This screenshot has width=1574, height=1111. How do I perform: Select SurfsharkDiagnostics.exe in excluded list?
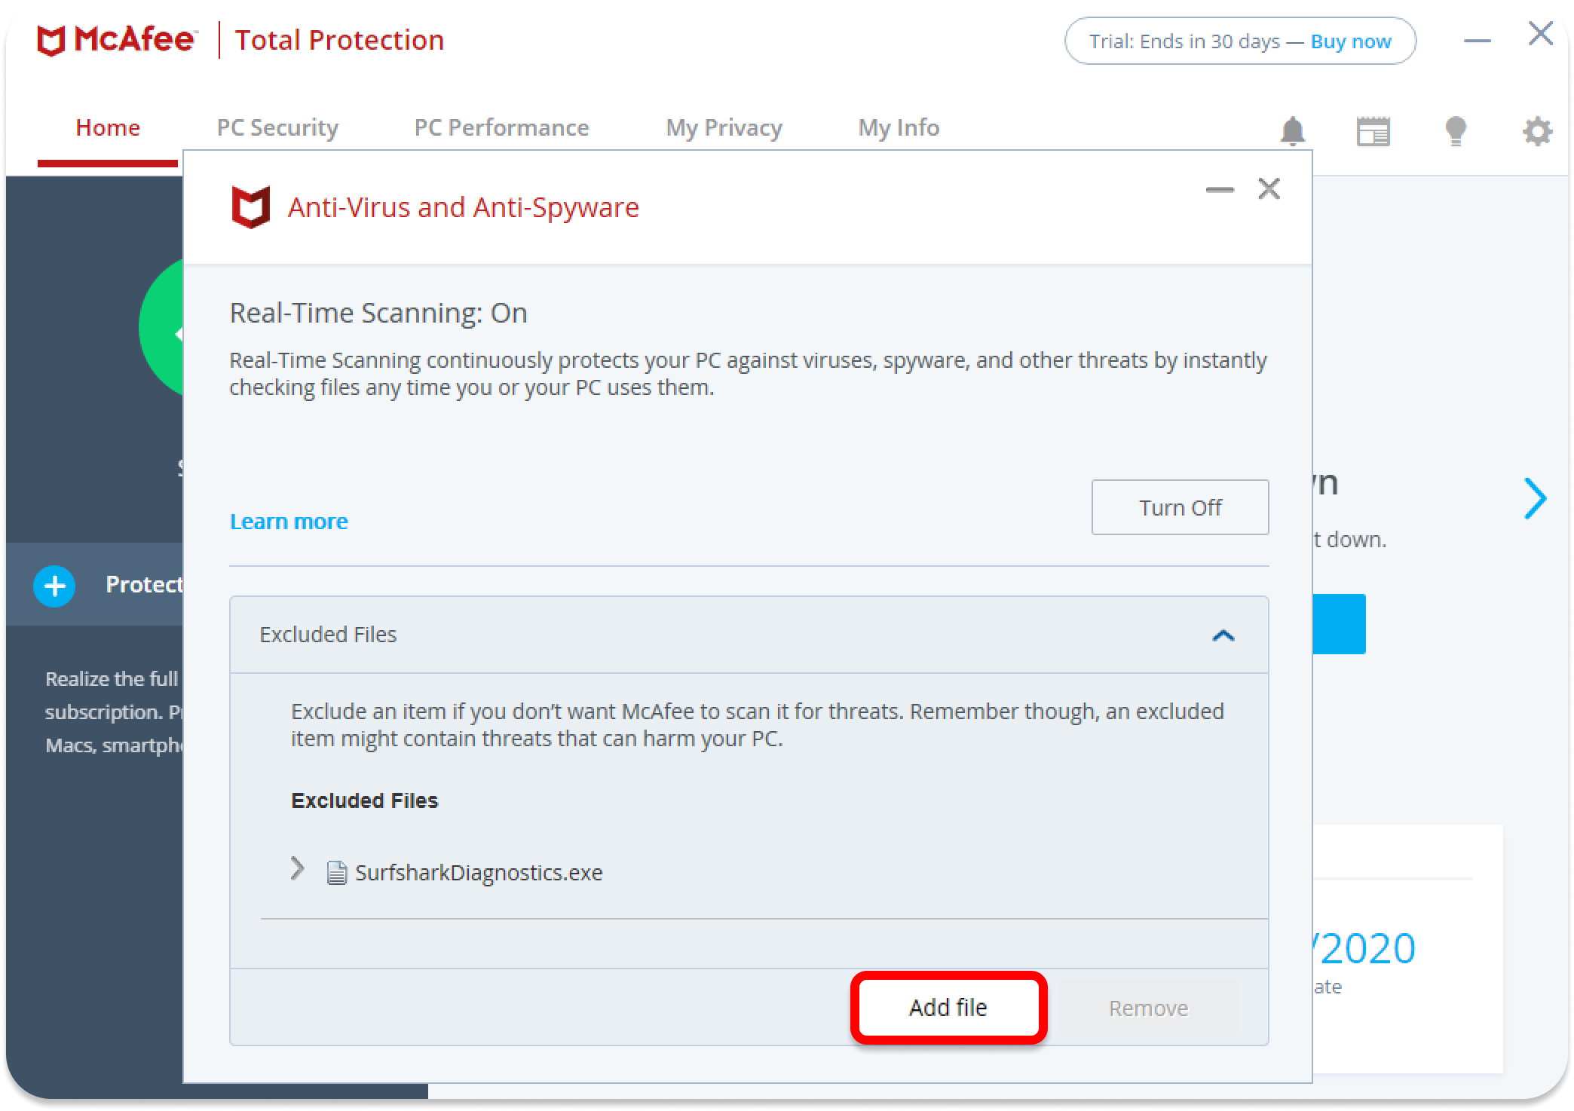point(479,873)
